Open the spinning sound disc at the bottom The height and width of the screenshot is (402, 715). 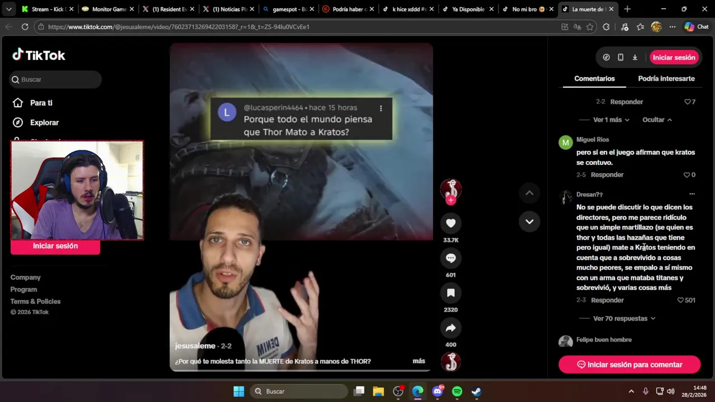pyautogui.click(x=451, y=362)
